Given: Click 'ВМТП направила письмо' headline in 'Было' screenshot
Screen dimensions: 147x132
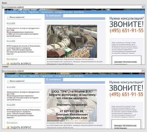Looking at the screenshot, I should (23, 50).
